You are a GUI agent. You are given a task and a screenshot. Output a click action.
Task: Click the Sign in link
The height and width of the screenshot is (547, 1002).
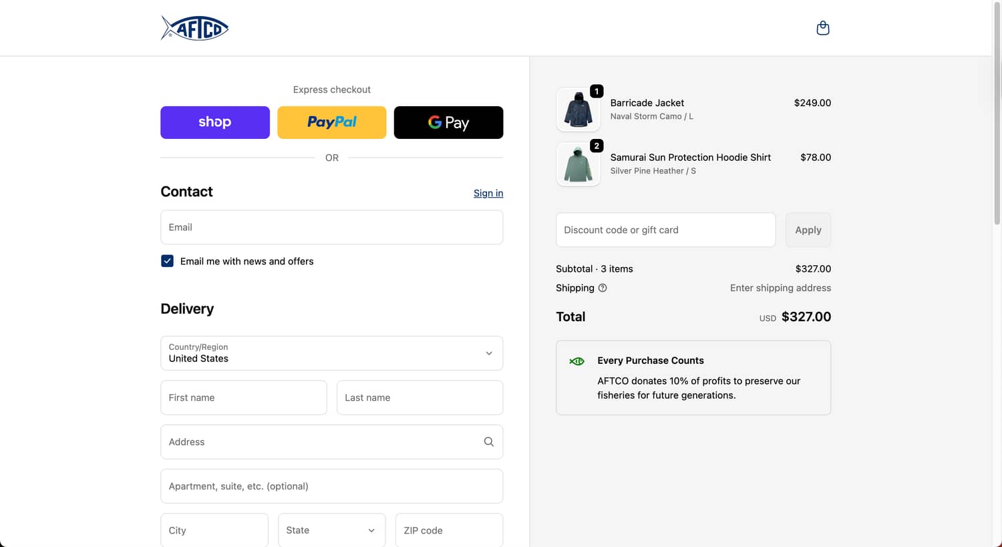[x=488, y=193]
